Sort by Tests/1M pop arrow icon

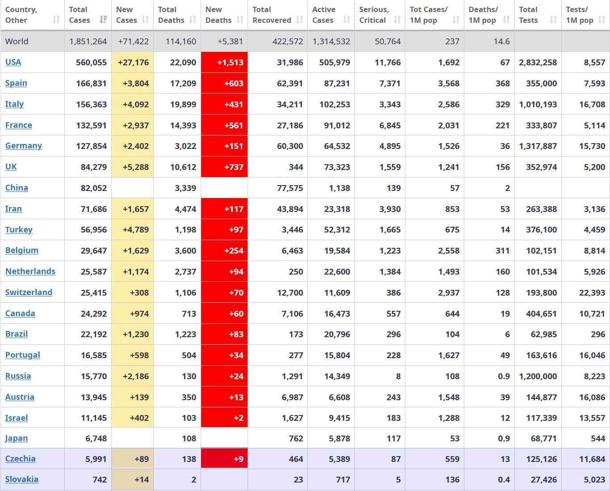pyautogui.click(x=602, y=20)
